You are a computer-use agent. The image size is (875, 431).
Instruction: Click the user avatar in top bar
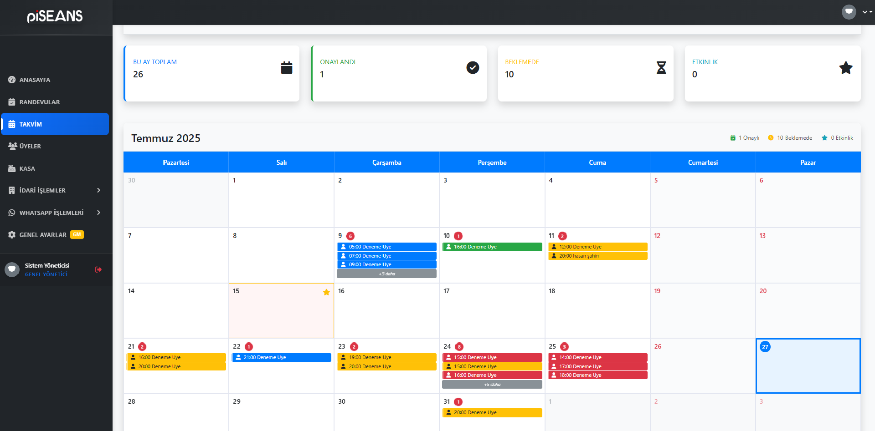849,12
